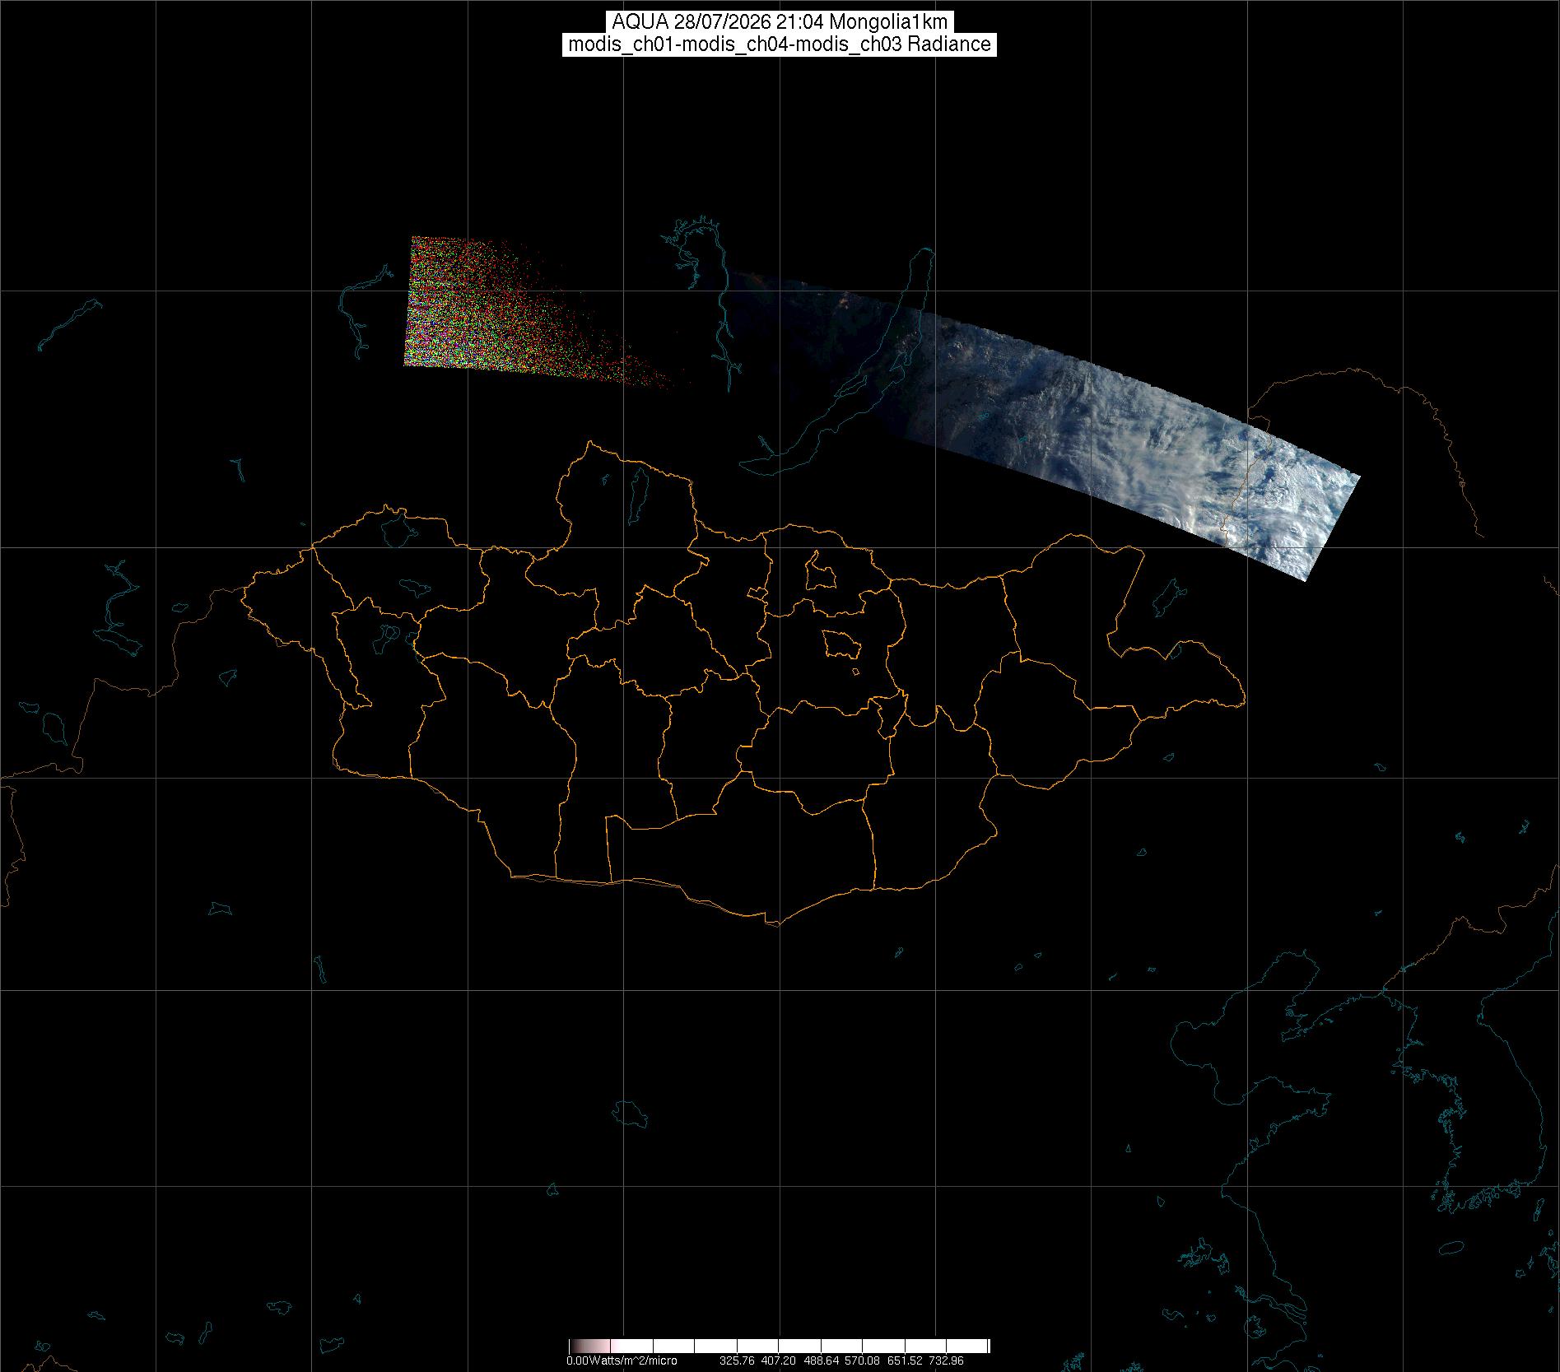Click the "AQUA 28/07/2026 21:04 Mongolia1km" title

(780, 22)
